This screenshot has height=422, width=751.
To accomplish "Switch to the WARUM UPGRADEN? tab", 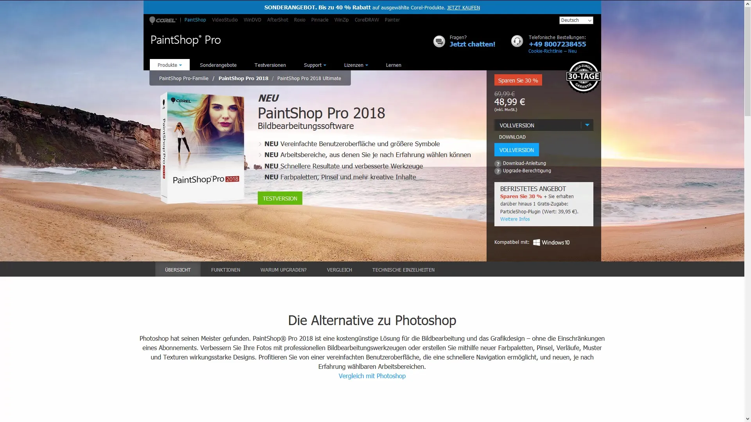I will coord(284,270).
